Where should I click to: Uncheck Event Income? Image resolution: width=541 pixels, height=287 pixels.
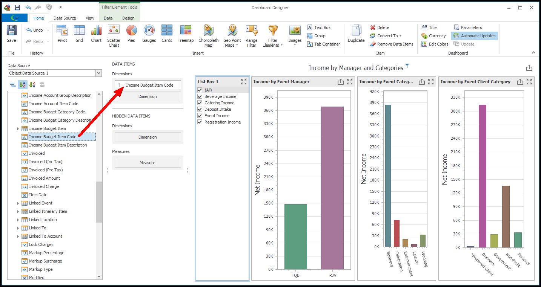click(x=200, y=116)
